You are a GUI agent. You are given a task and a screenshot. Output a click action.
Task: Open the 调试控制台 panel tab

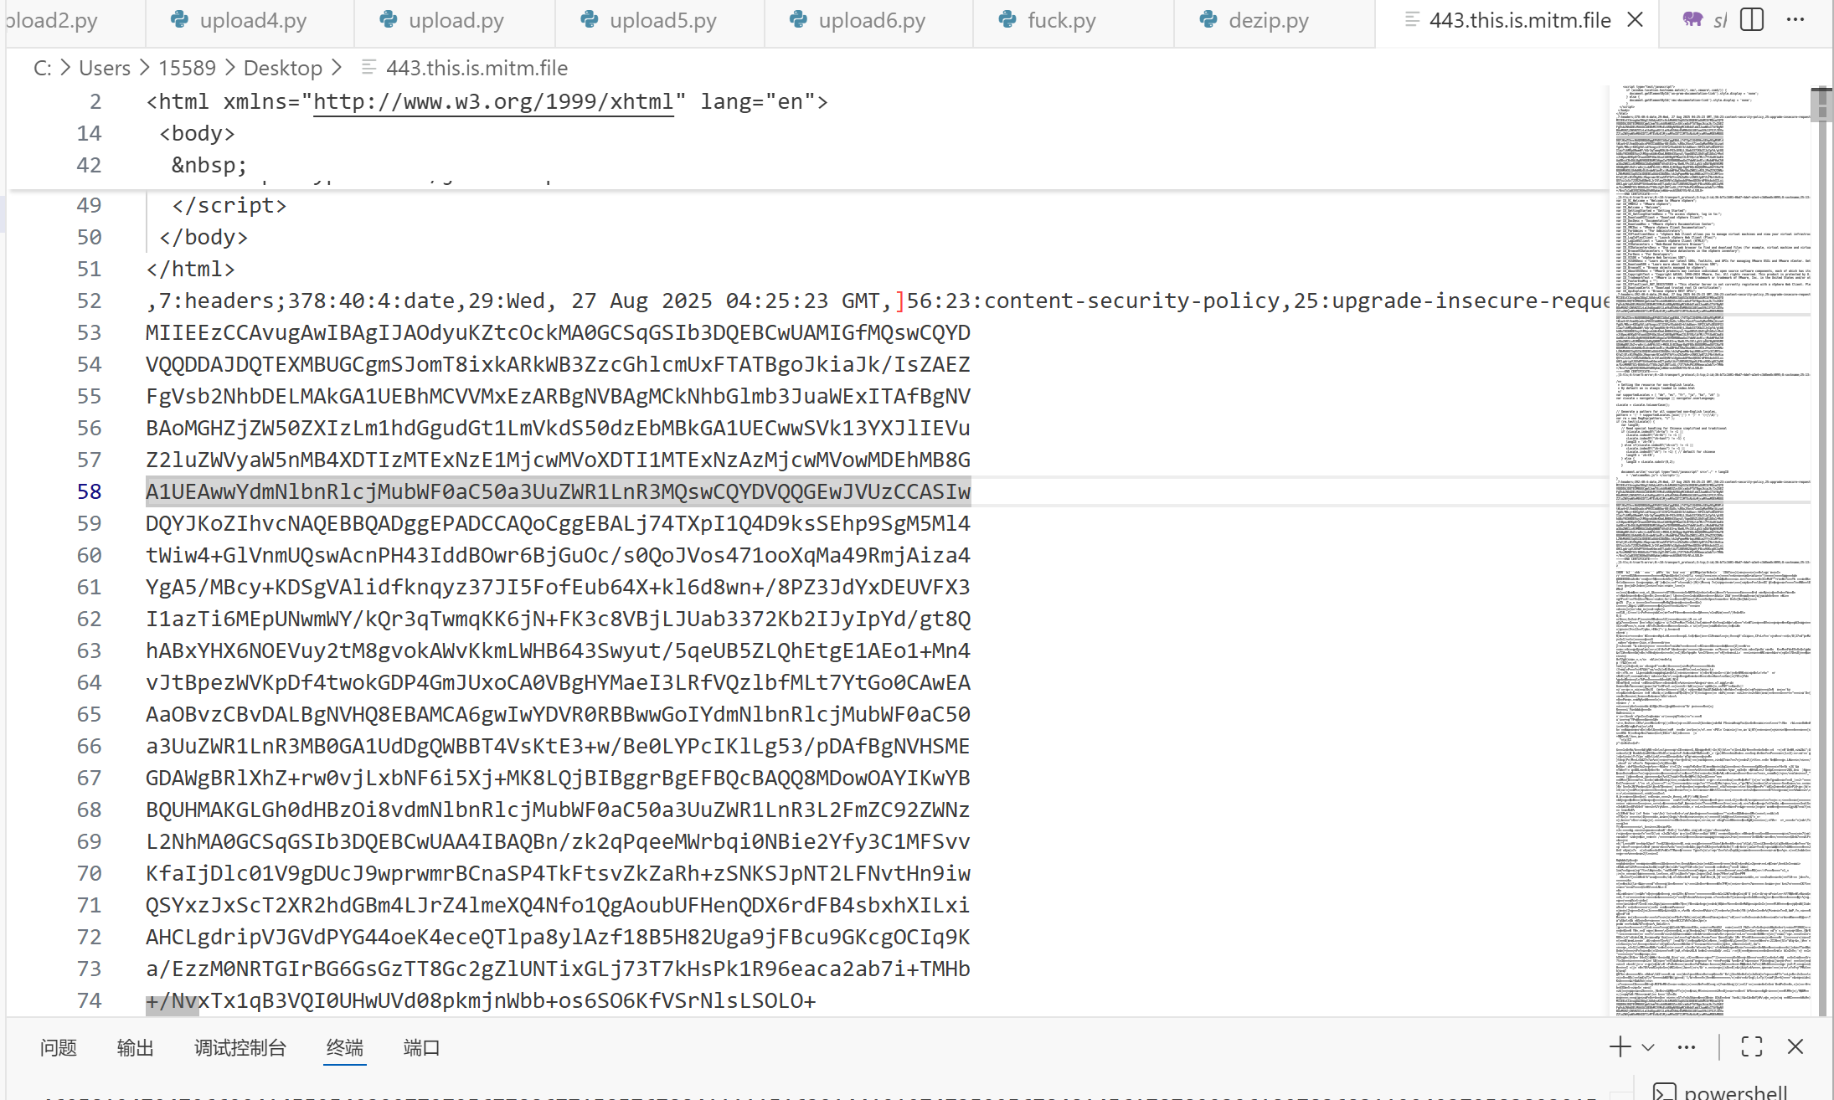[240, 1047]
